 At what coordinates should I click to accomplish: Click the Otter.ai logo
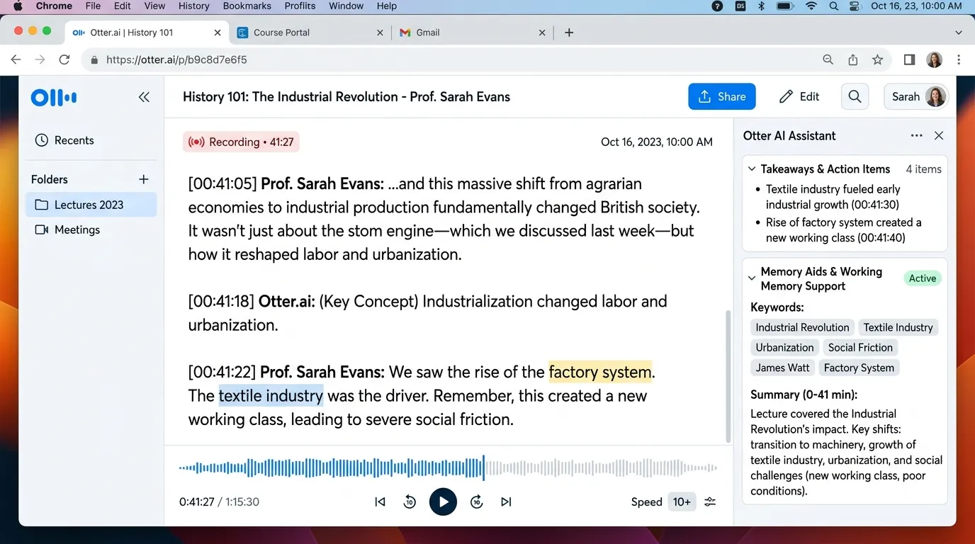54,98
